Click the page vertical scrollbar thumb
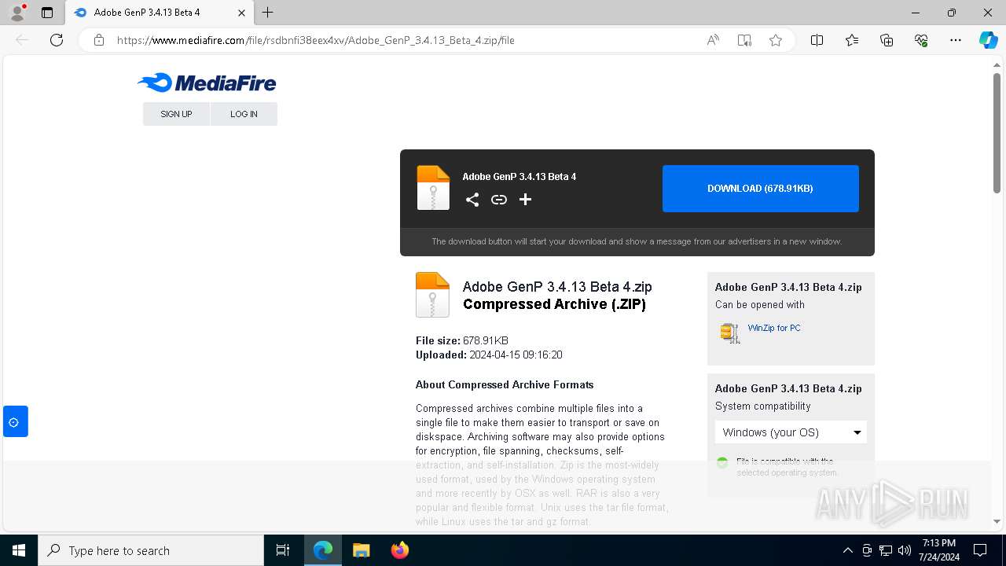Image resolution: width=1006 pixels, height=566 pixels. tap(997, 133)
